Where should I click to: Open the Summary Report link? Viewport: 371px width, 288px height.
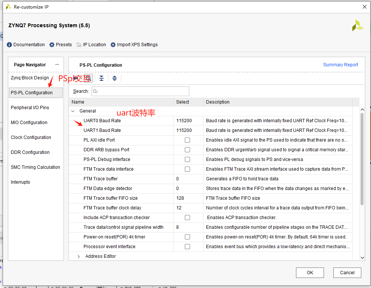340,65
